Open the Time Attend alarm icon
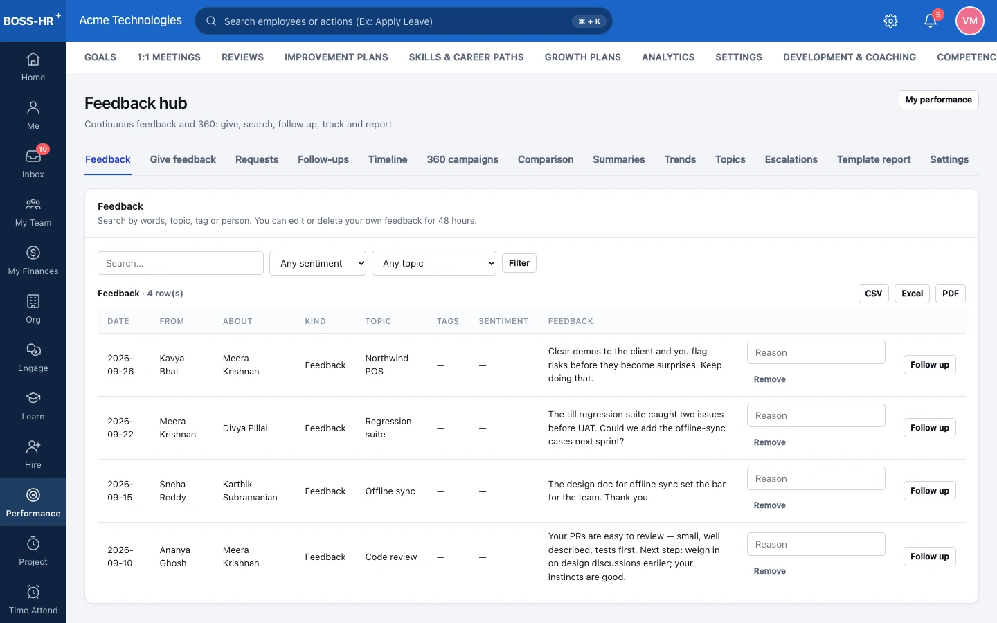997x623 pixels. pyautogui.click(x=33, y=592)
